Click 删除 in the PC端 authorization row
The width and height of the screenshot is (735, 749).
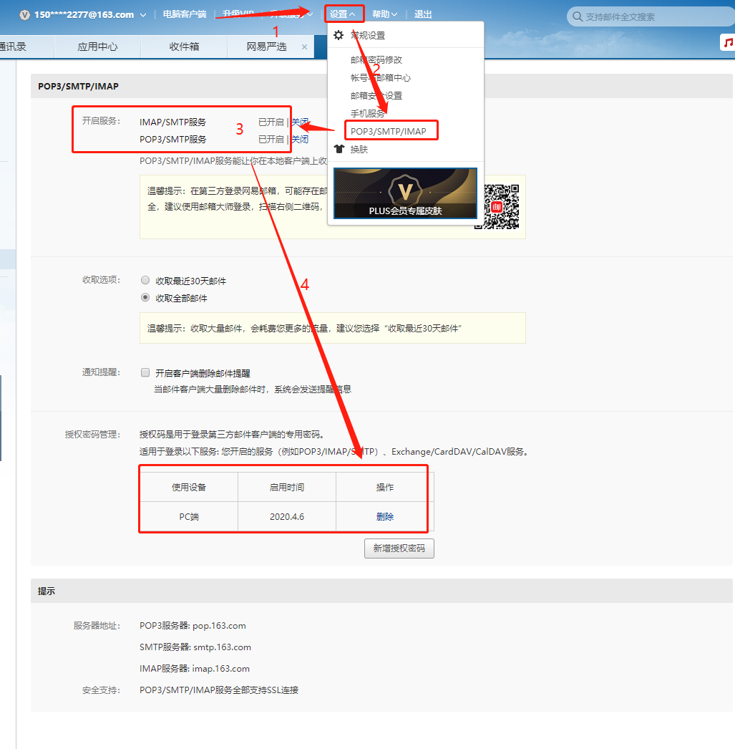(x=384, y=516)
